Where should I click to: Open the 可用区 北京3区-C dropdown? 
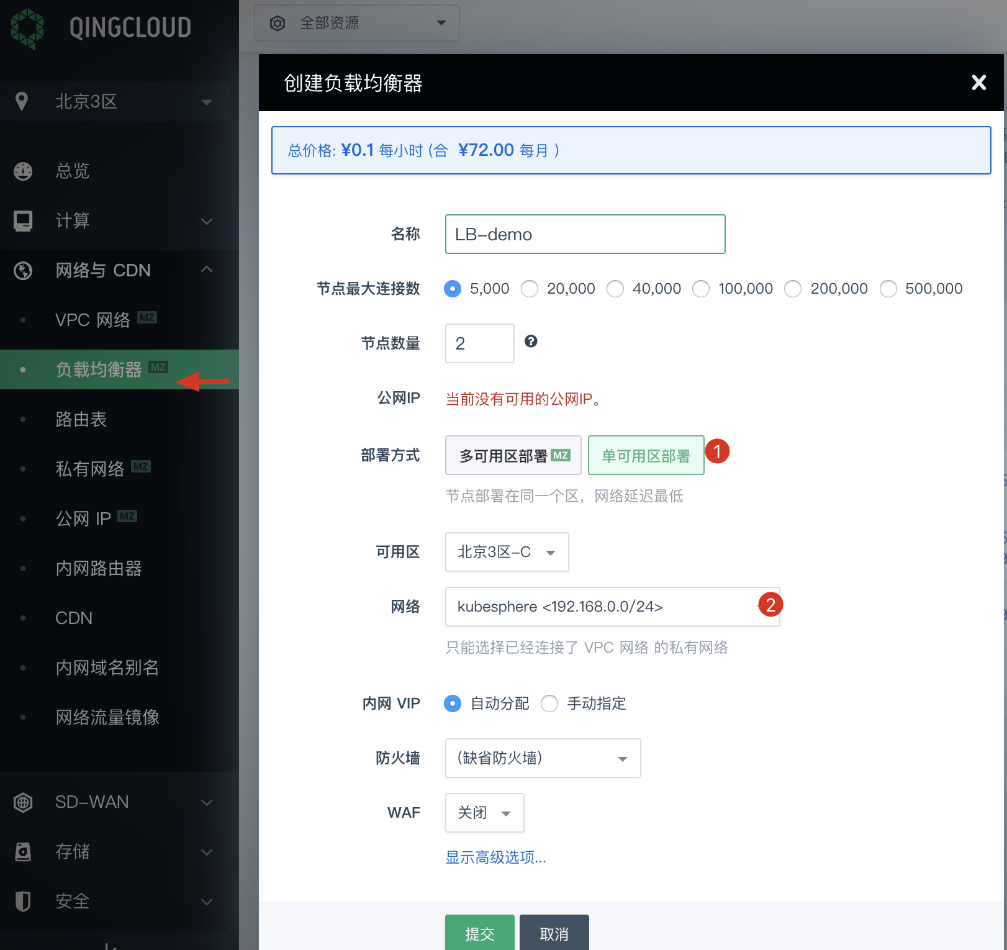click(507, 552)
